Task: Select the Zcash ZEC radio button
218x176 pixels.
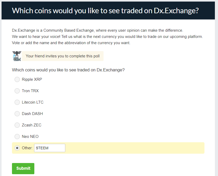Action: pos(17,125)
